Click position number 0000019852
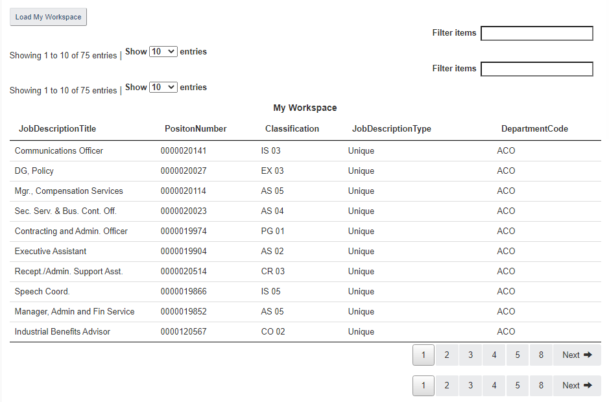This screenshot has height=402, width=609. pos(184,311)
